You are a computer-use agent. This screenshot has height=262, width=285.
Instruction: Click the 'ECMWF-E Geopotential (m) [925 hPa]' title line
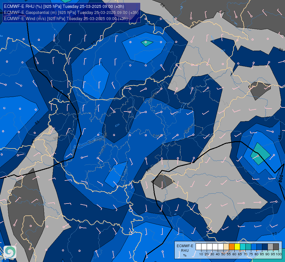pyautogui.click(x=71, y=13)
